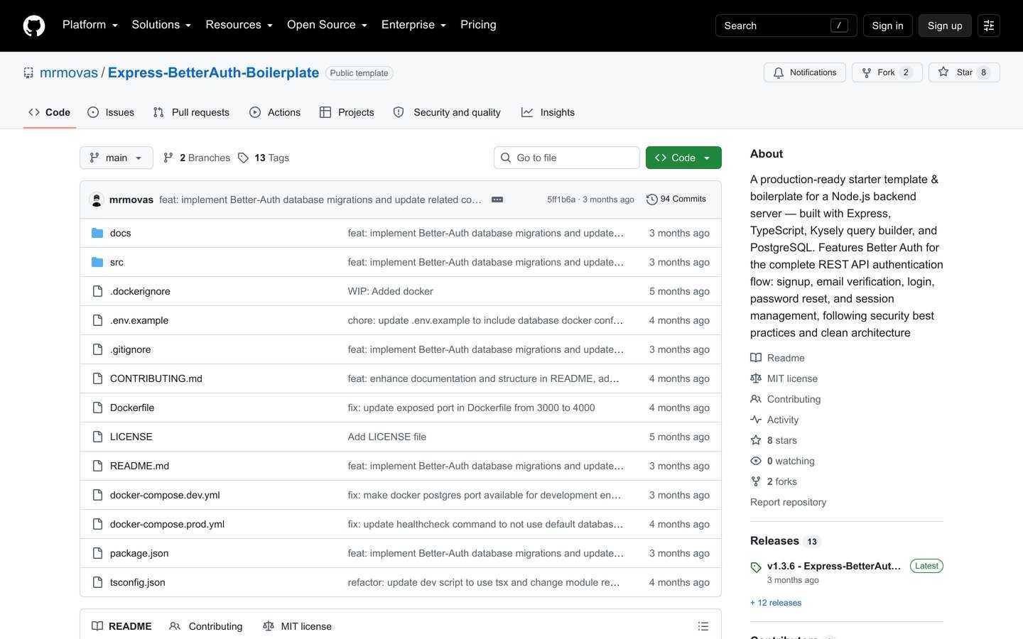Open README.md file
Screen dimensions: 1023x639
[139, 466]
